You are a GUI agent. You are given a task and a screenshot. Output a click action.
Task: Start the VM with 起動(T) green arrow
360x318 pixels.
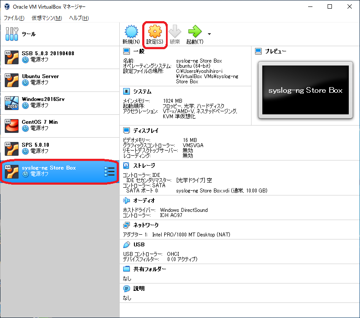point(194,31)
